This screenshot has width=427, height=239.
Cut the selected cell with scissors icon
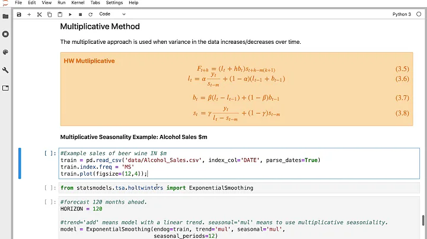point(39,14)
